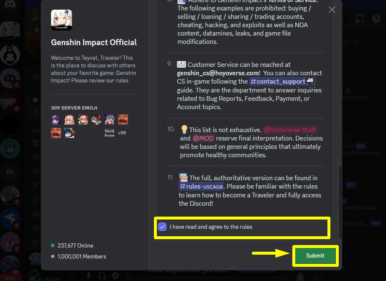The image size is (386, 281).
Task: Open the inbox icon in the top bar
Action: tap(360, 19)
